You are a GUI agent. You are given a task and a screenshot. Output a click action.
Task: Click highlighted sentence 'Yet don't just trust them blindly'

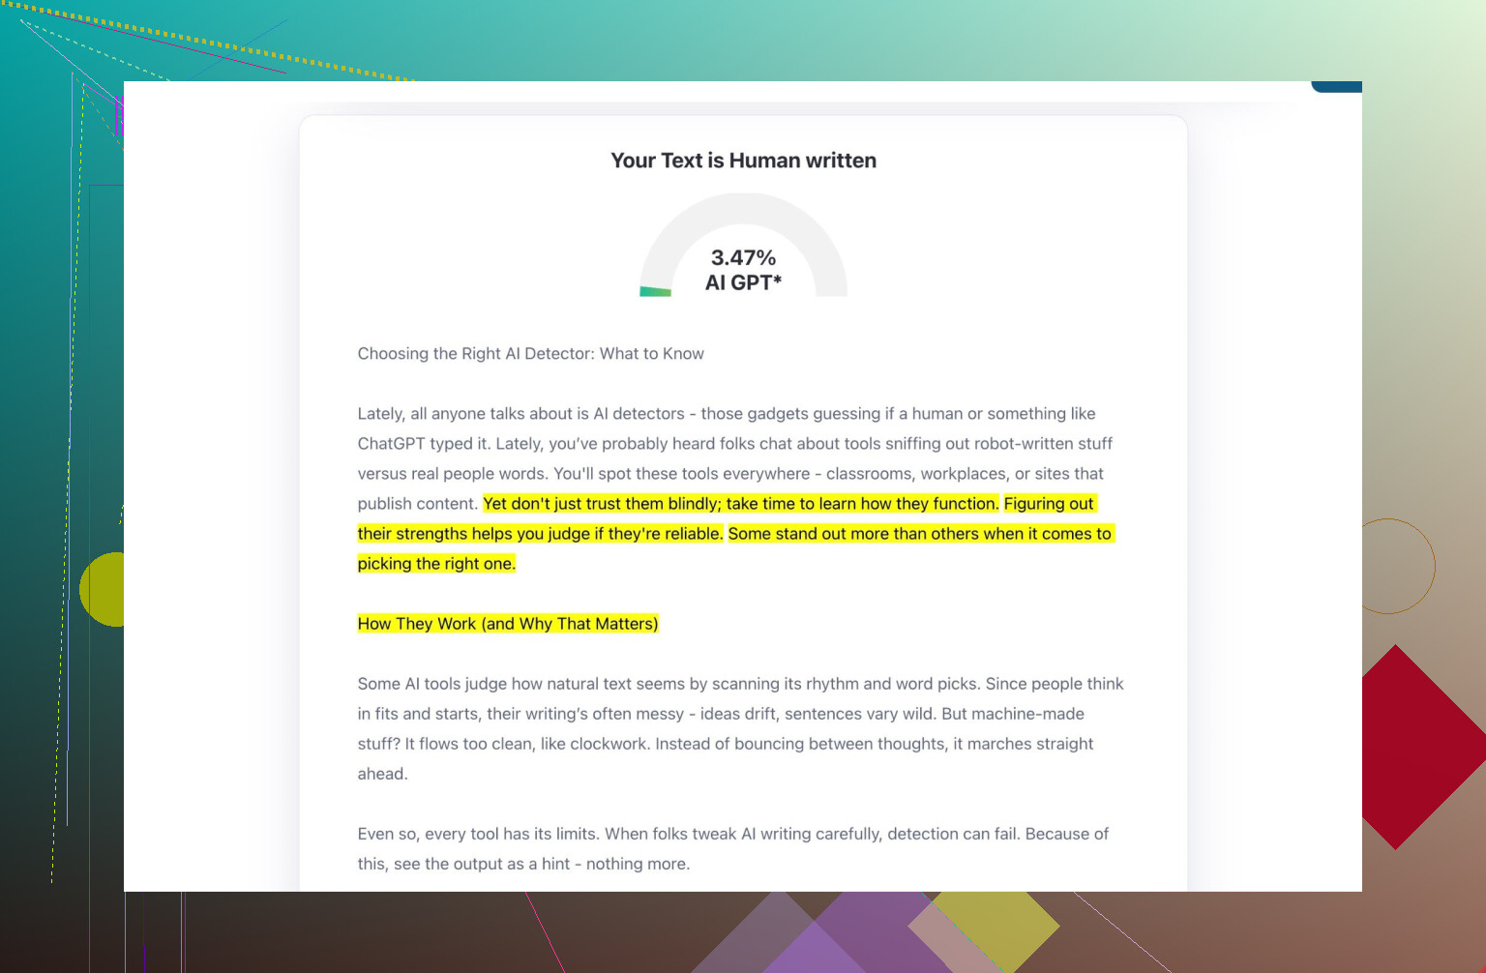(740, 504)
